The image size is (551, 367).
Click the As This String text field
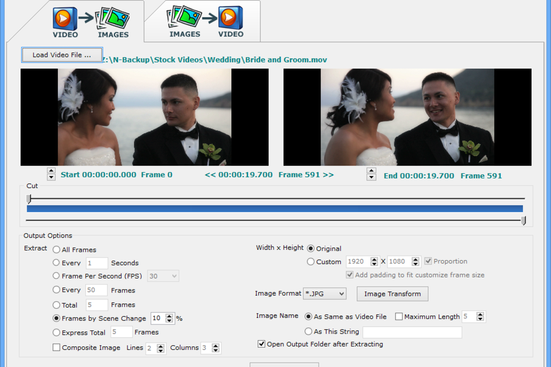(x=412, y=332)
